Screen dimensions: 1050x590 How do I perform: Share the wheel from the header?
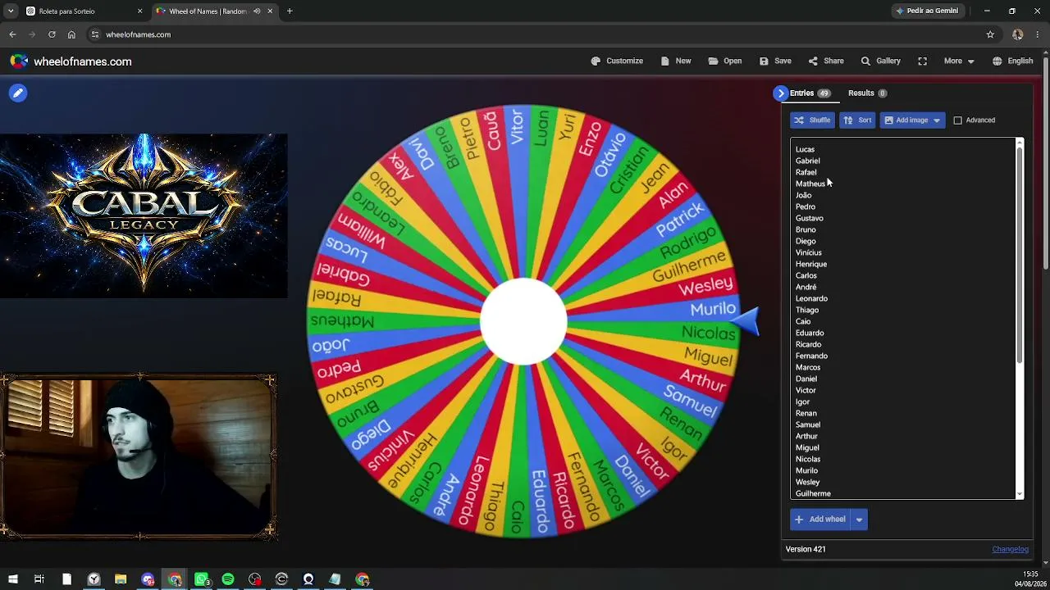[826, 61]
